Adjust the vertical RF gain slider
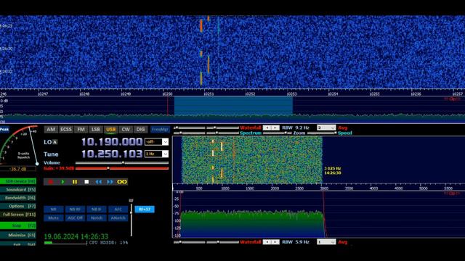 pos(131,219)
